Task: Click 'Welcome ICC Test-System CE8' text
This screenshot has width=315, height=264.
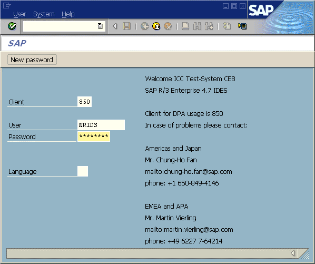Action: click(190, 79)
